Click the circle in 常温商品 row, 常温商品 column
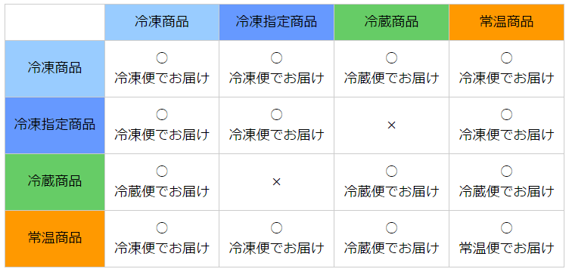 tap(507, 228)
